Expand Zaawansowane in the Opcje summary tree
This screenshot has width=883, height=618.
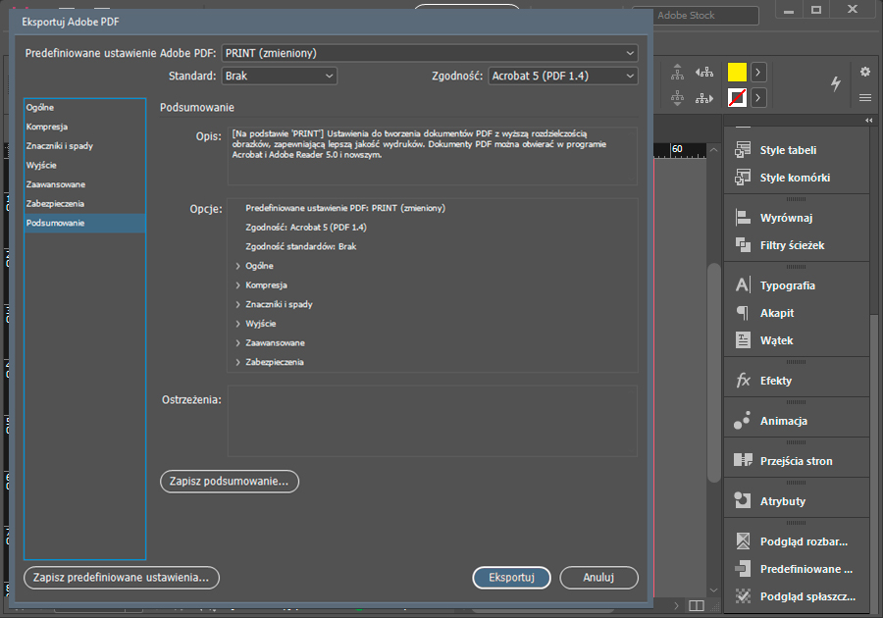tap(238, 342)
